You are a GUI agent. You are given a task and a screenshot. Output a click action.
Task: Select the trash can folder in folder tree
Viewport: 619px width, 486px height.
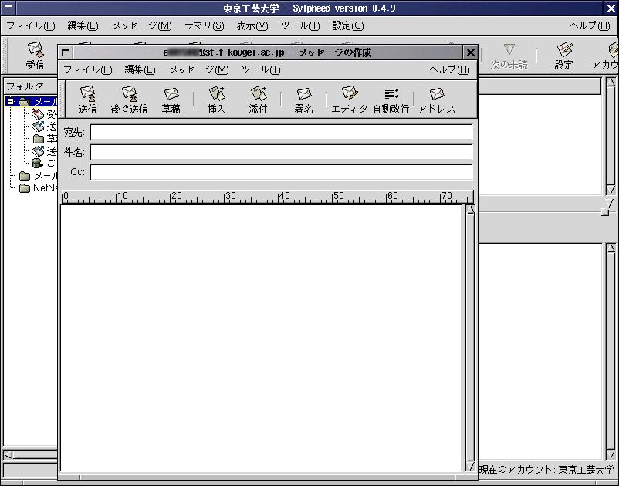pos(37,163)
